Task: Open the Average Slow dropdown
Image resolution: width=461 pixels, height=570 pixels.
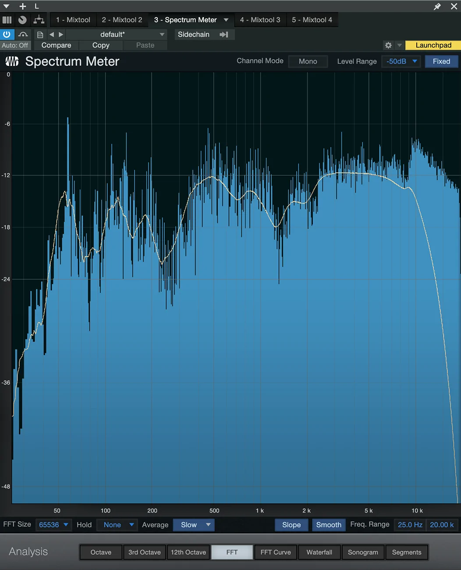Action: pos(194,525)
